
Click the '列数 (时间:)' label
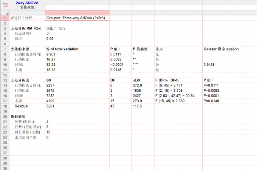[25, 122]
